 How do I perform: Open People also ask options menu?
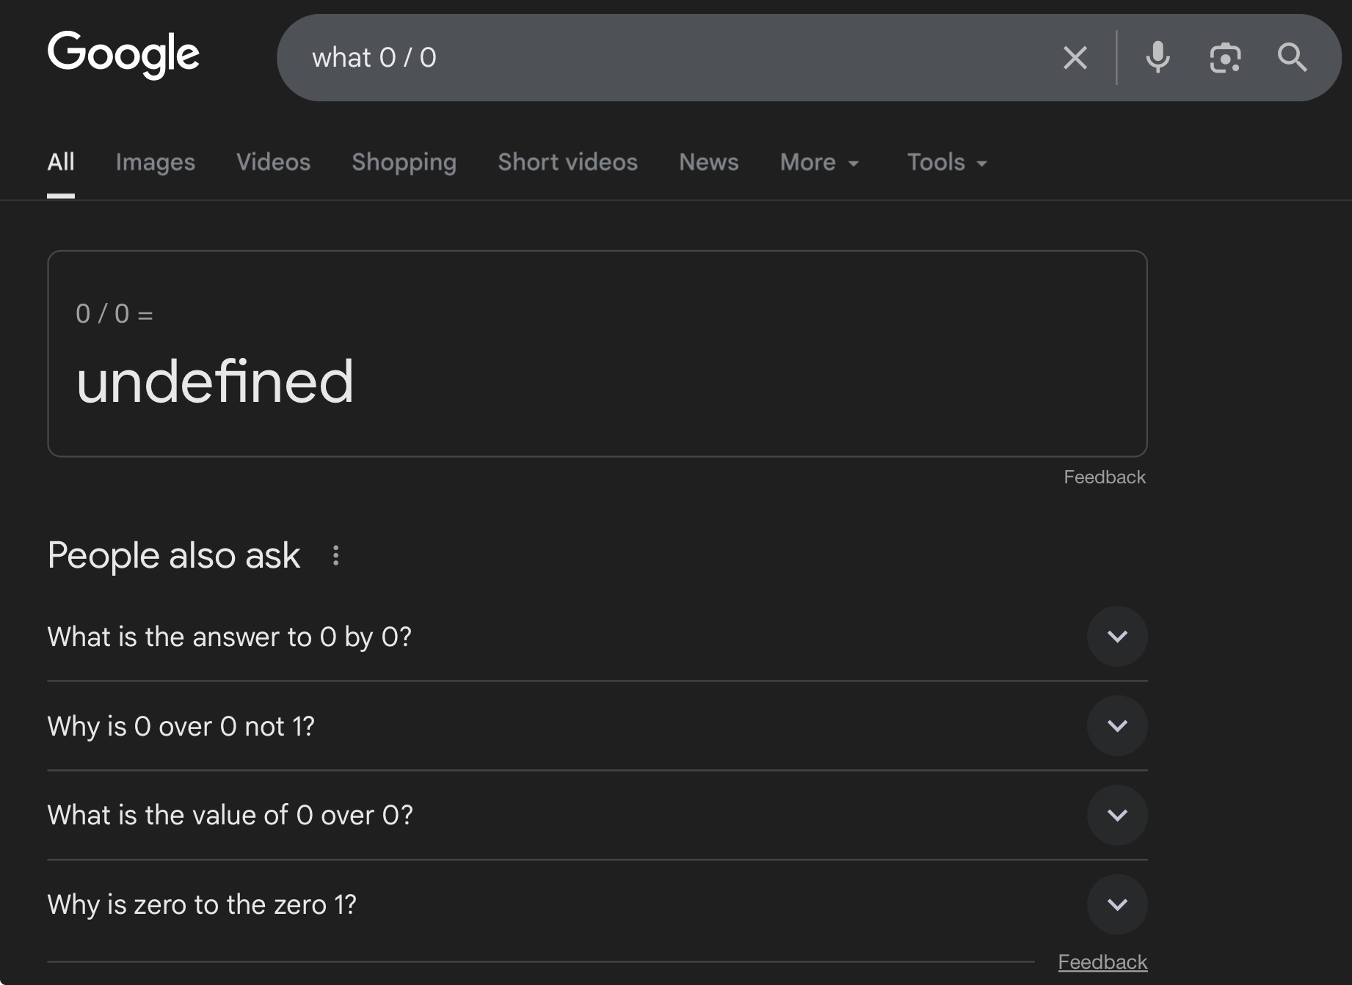click(x=335, y=555)
